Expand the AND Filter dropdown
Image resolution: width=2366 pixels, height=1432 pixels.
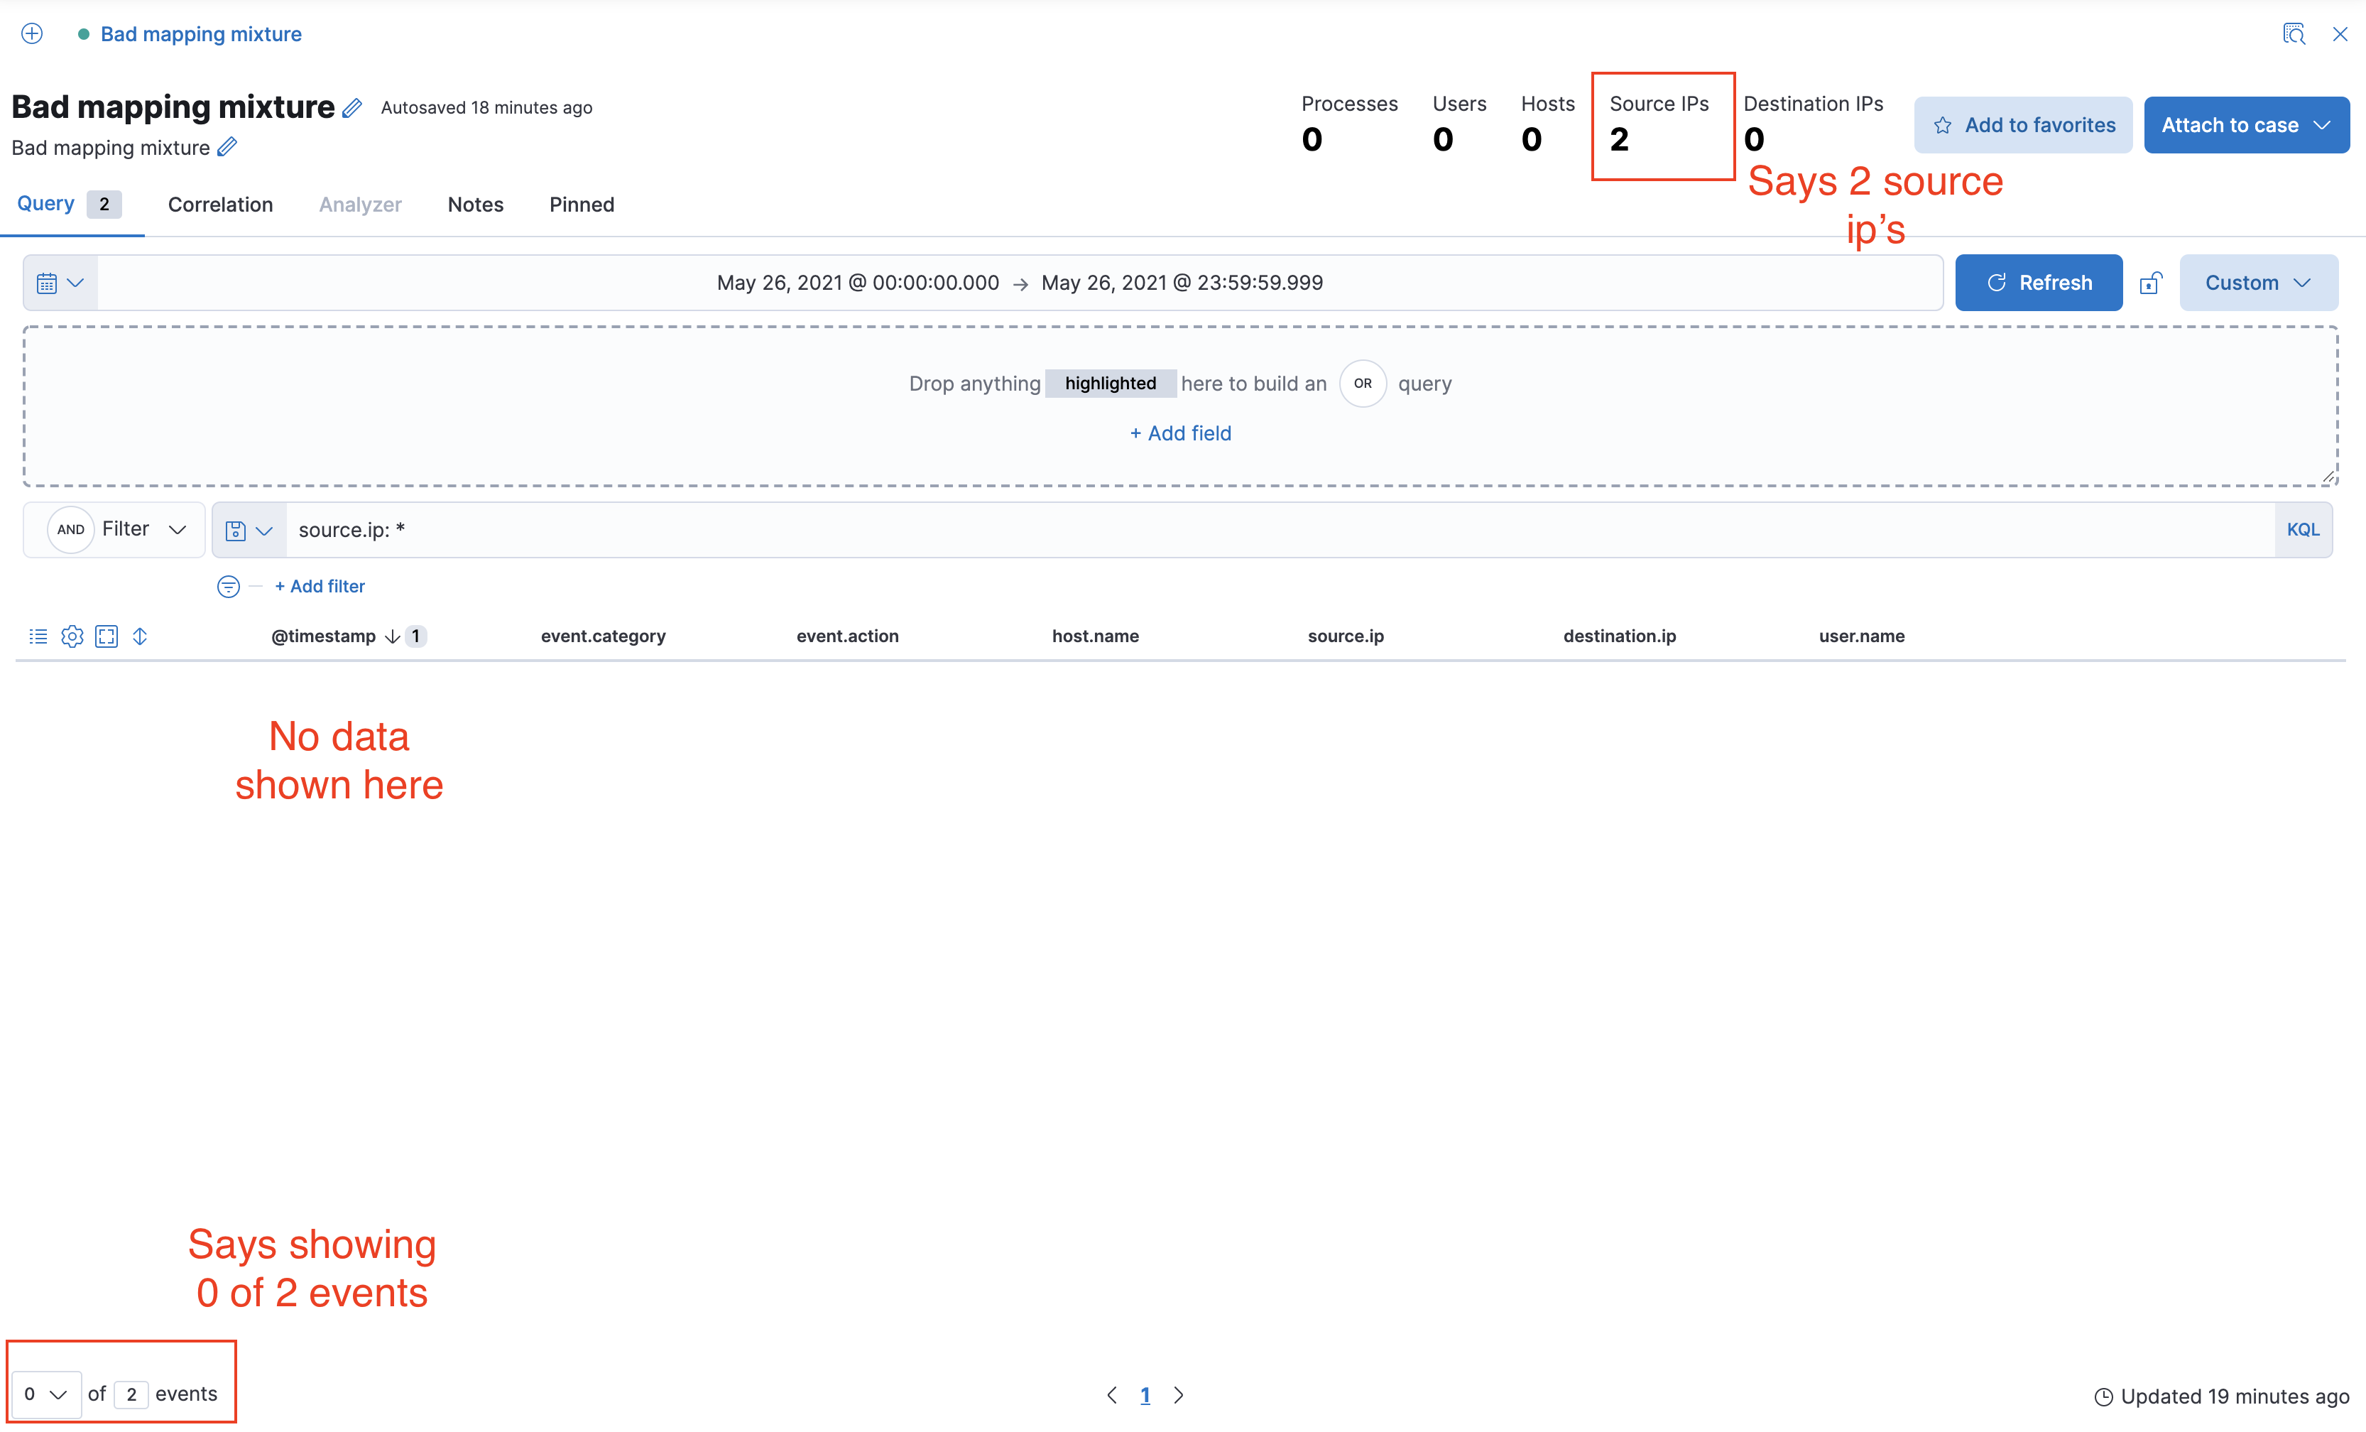coord(115,529)
